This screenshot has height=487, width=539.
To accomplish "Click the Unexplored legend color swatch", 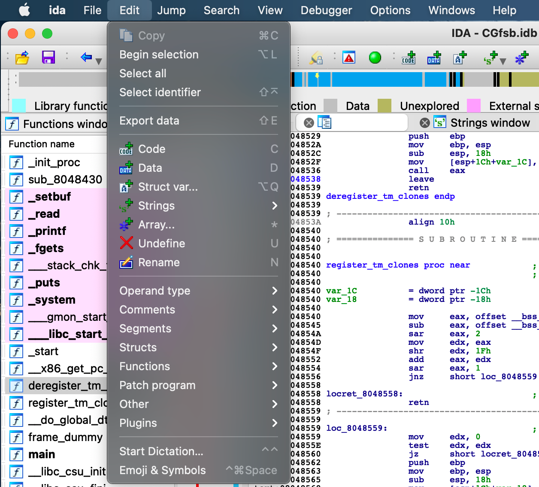I will [385, 105].
